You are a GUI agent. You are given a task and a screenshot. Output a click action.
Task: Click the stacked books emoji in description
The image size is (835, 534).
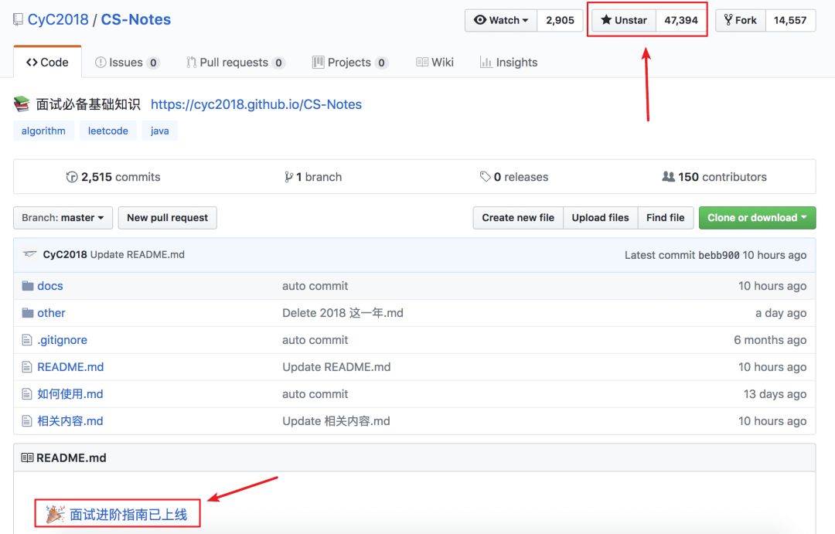point(22,104)
